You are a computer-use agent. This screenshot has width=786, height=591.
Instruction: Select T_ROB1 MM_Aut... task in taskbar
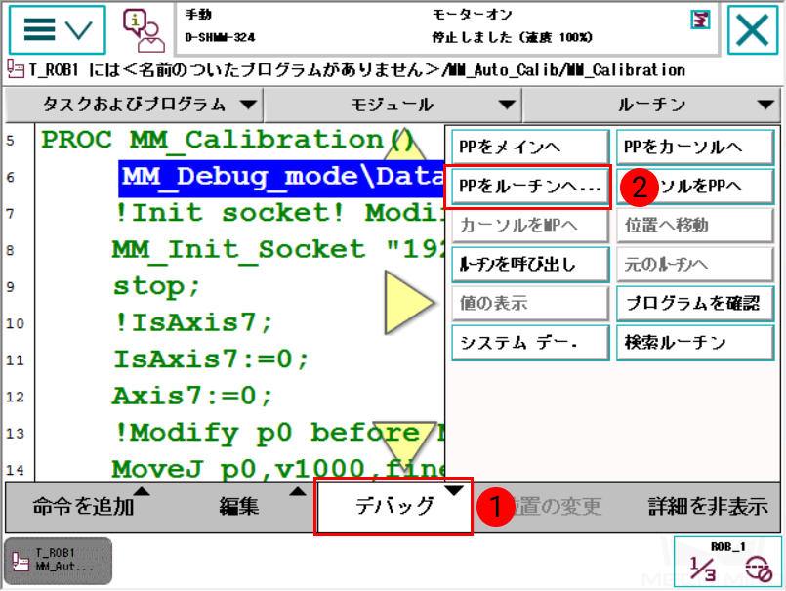click(x=59, y=561)
